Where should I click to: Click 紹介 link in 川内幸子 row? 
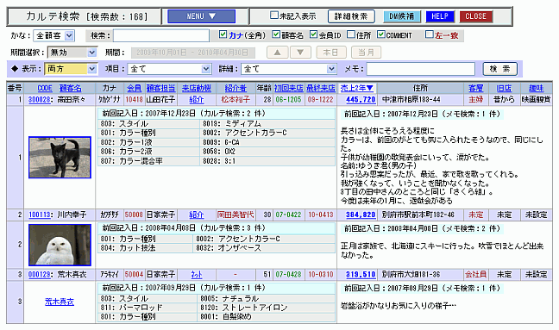click(197, 215)
